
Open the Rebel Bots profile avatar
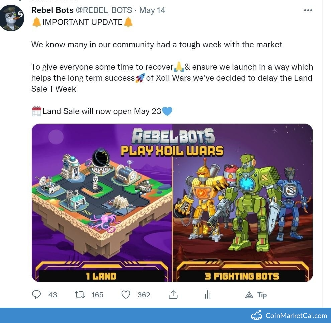[x=12, y=18]
